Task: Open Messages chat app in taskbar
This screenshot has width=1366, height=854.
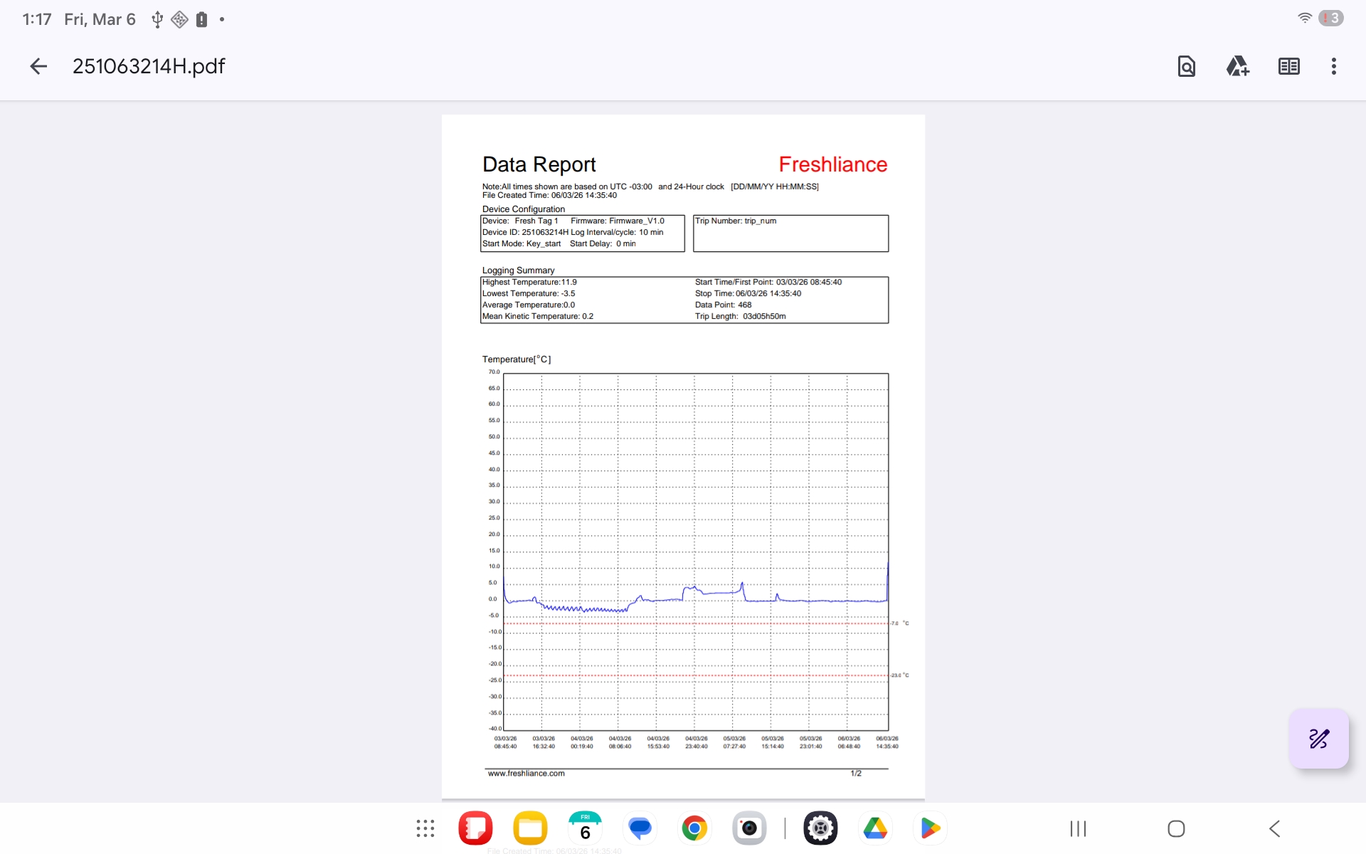Action: (x=640, y=828)
